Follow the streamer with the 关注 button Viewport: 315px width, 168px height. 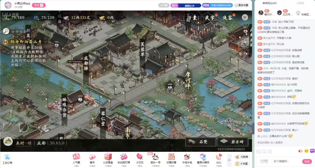(x=38, y=5)
